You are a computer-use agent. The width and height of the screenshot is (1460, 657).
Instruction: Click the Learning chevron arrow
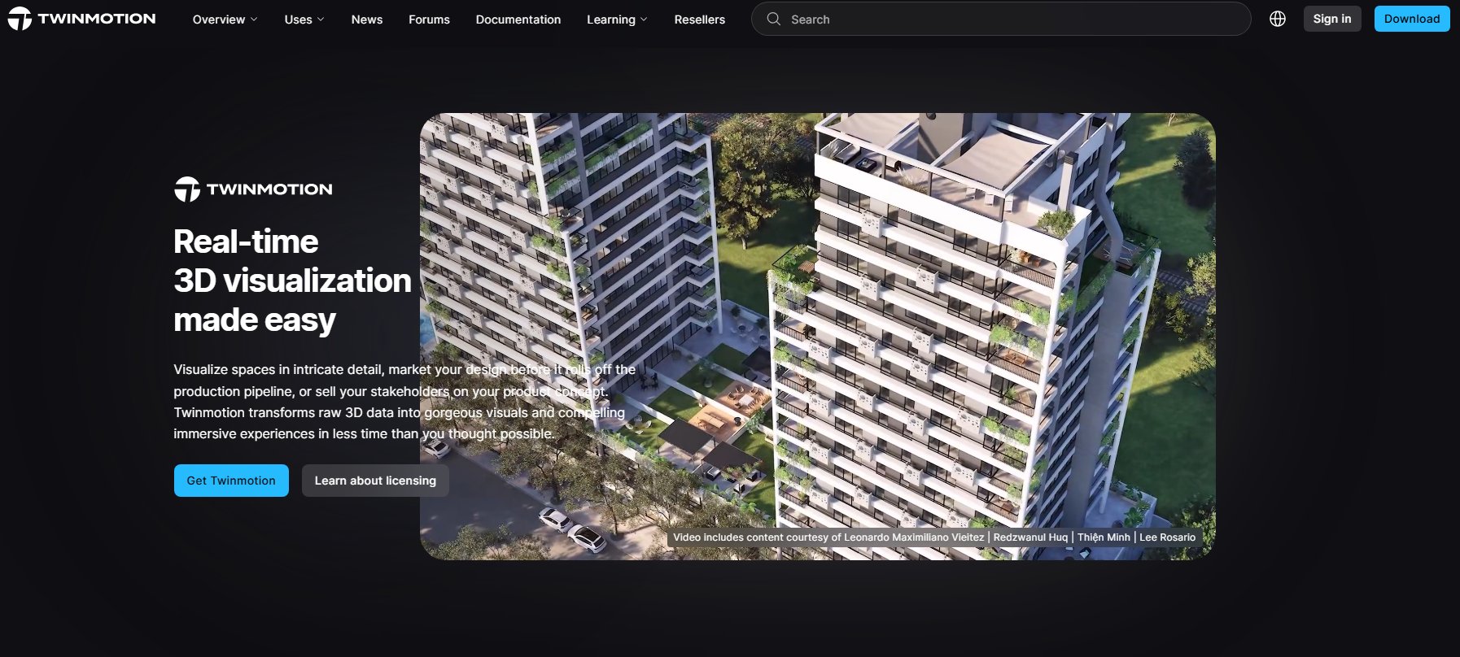coord(645,20)
